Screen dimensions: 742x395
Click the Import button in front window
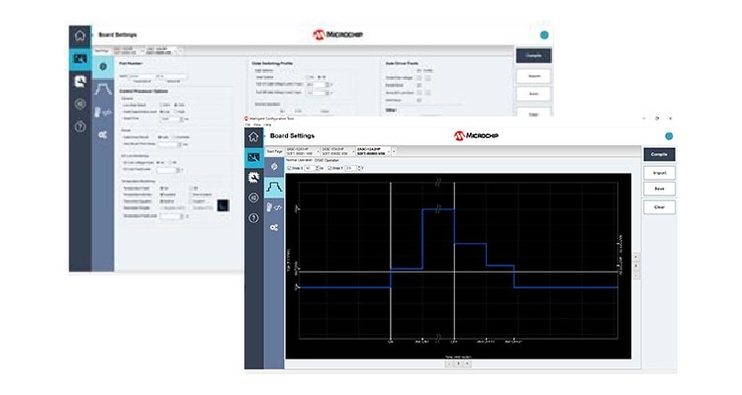pyautogui.click(x=659, y=173)
